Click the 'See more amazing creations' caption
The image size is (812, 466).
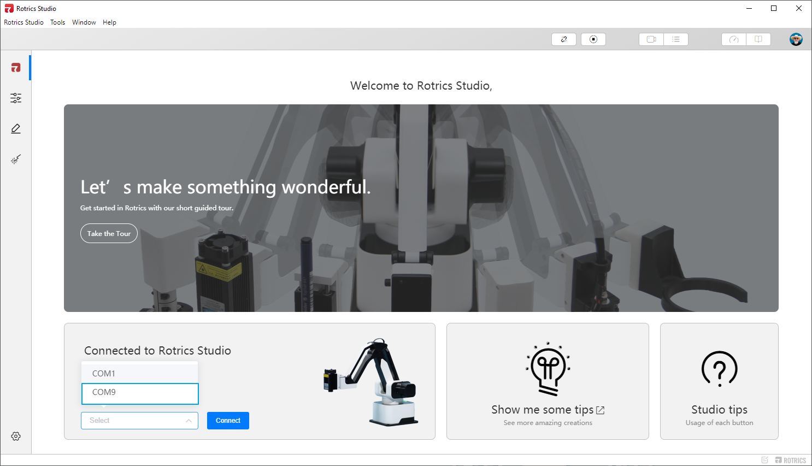pyautogui.click(x=548, y=423)
